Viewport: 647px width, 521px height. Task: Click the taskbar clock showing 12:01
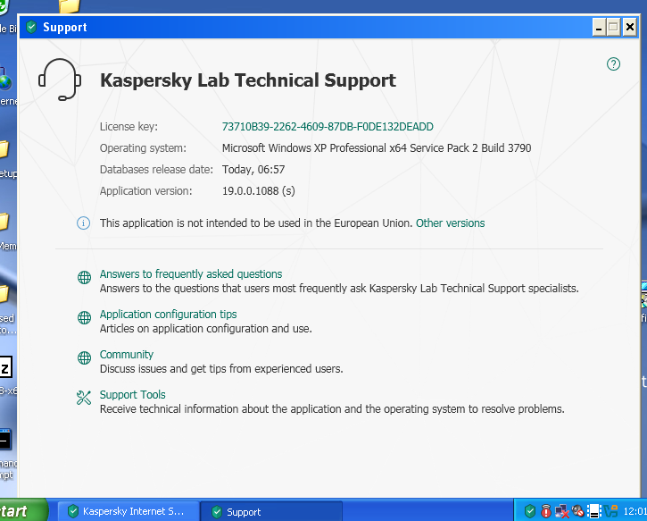(x=635, y=511)
